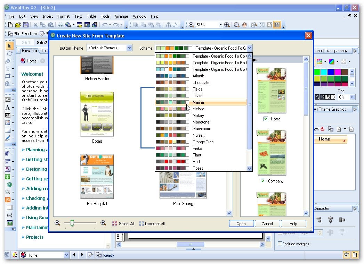This screenshot has width=364, height=264.
Task: Click the Open folder toolbar icon
Action: tap(18, 25)
